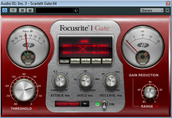The width and height of the screenshot is (172, 118).
Task: Click the FACTORY PRESETS red display
Action: tap(68, 104)
